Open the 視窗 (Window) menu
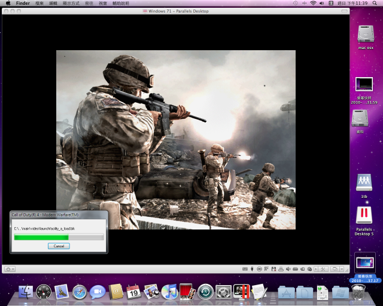 click(103, 3)
